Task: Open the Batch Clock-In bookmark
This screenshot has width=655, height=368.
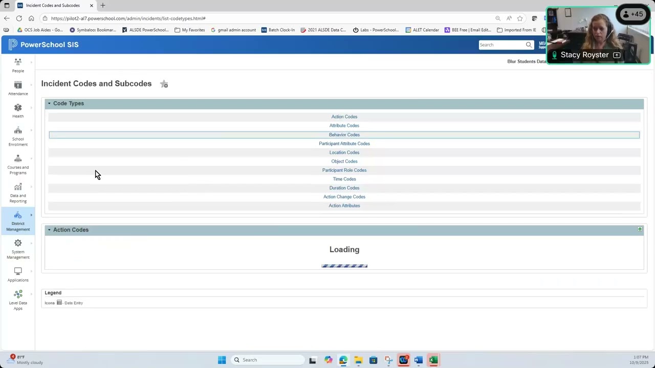Action: tap(278, 30)
